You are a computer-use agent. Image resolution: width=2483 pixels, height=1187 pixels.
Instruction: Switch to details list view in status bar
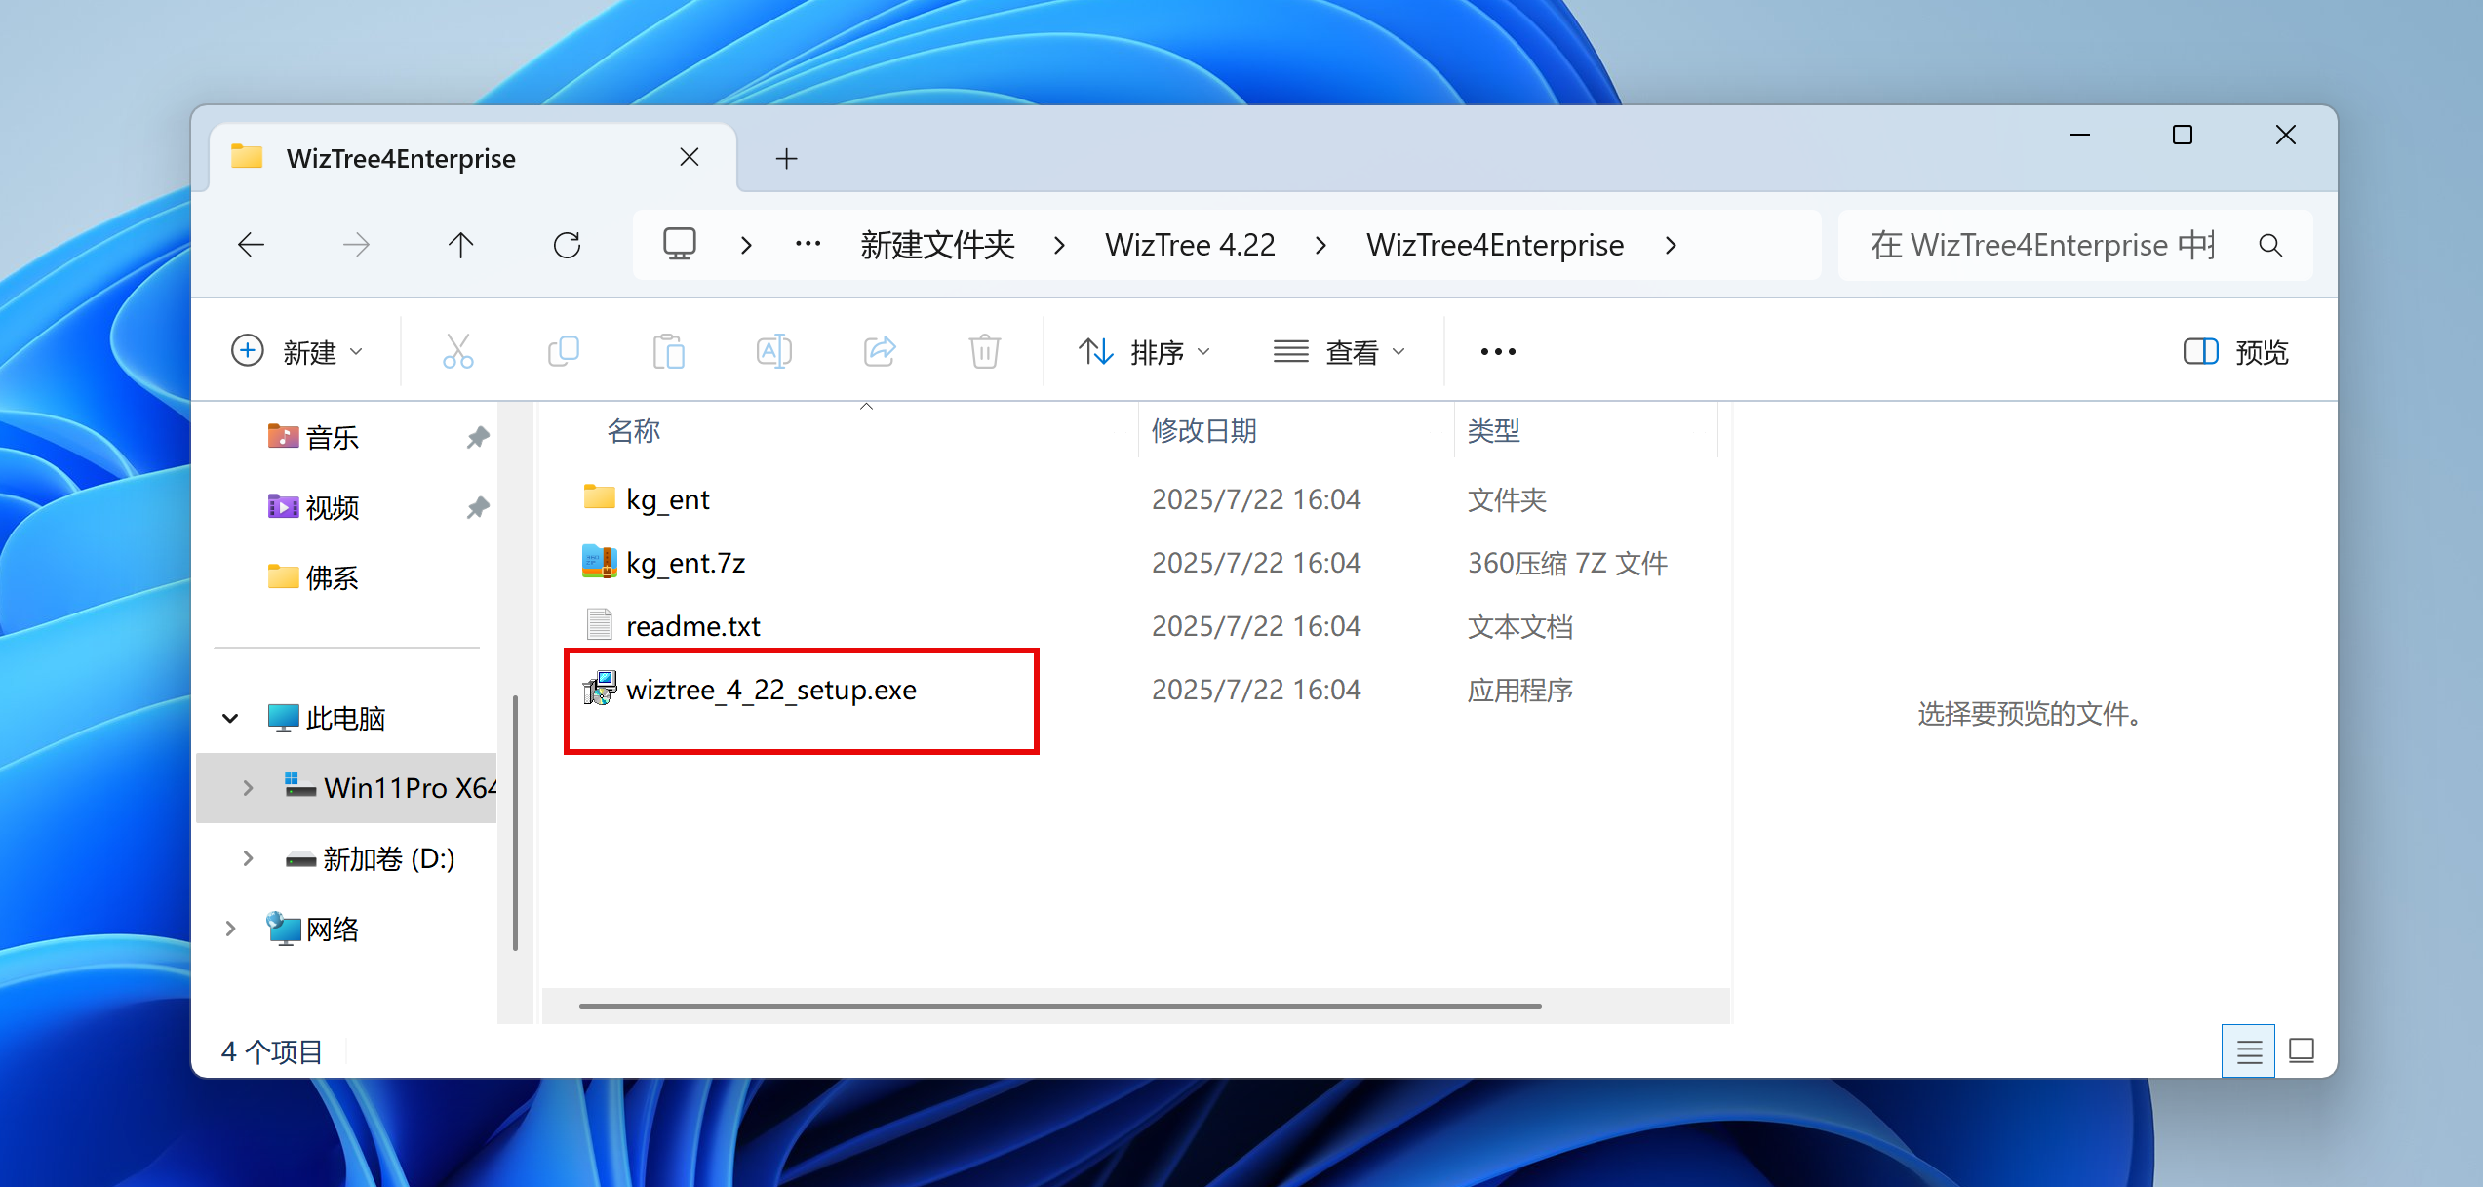(x=2248, y=1051)
